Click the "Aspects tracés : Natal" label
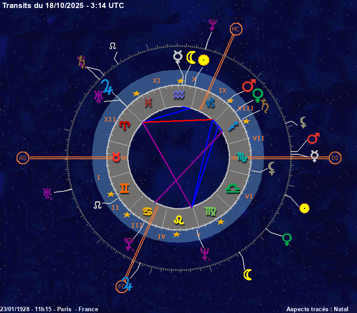 (317, 309)
